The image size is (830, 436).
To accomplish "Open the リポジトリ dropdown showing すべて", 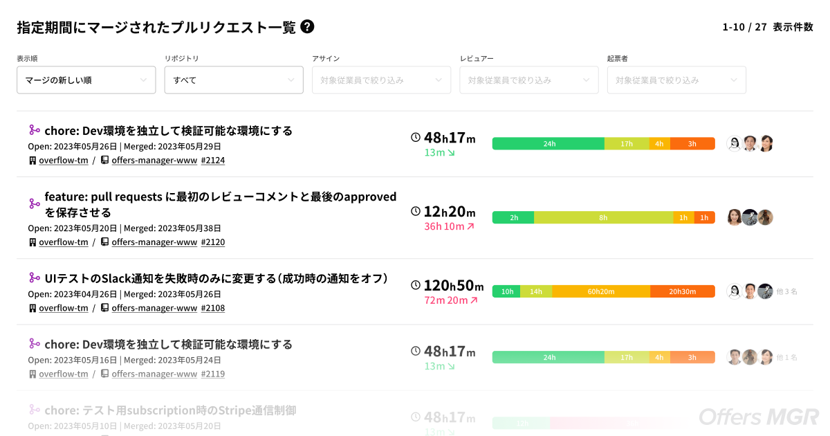I will click(234, 80).
